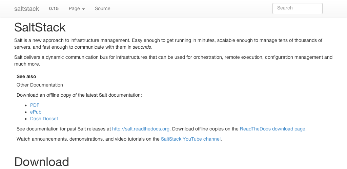The image size is (347, 169).
Task: Follow the Dash Docset link
Action: [x=44, y=119]
